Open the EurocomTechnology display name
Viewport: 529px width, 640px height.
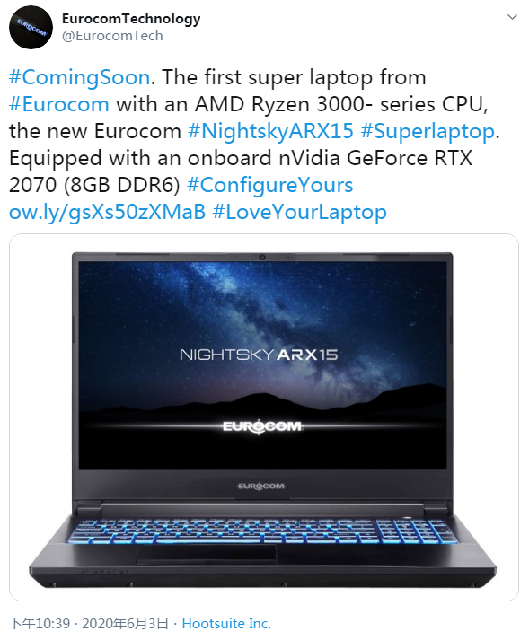click(131, 18)
